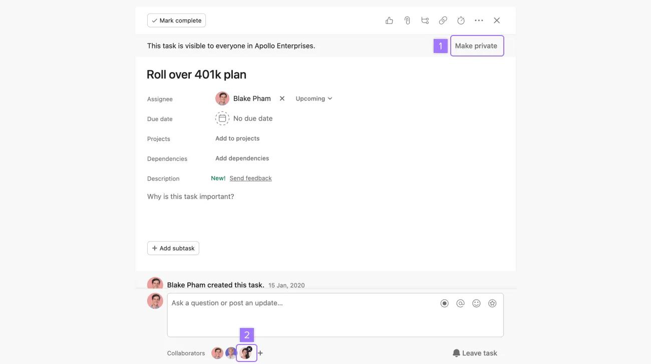Copy the task link with the chain icon

(x=443, y=20)
